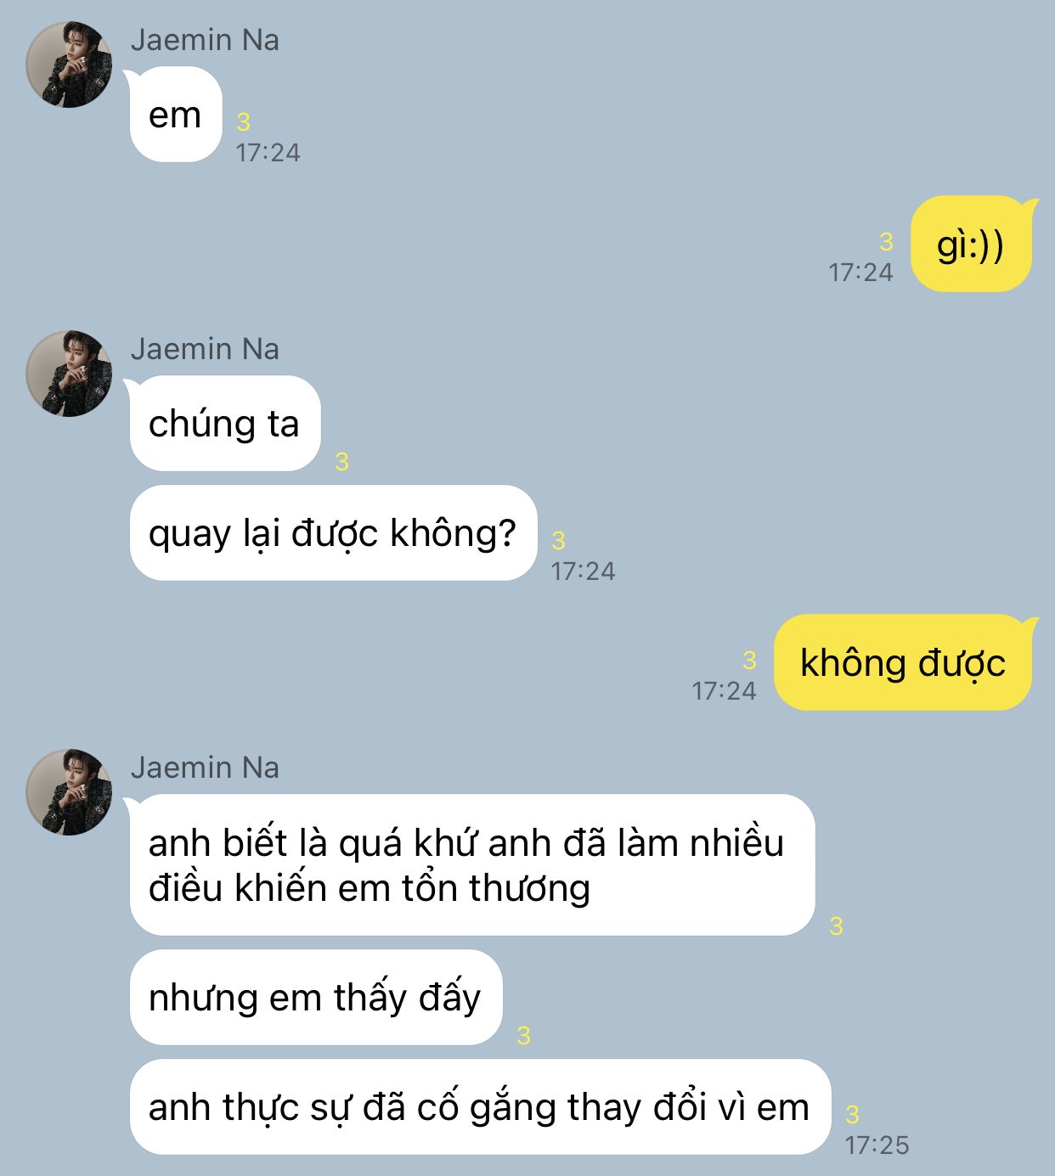Tap the unread count 3 next to "gì:))"
The image size is (1055, 1176).
pyautogui.click(x=886, y=242)
